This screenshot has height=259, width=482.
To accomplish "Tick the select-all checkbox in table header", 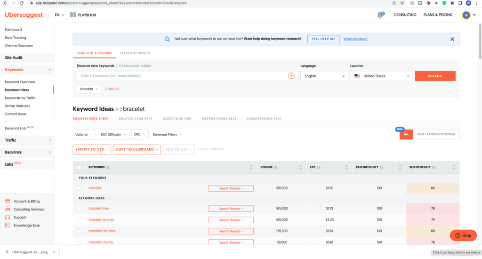I will [79, 167].
